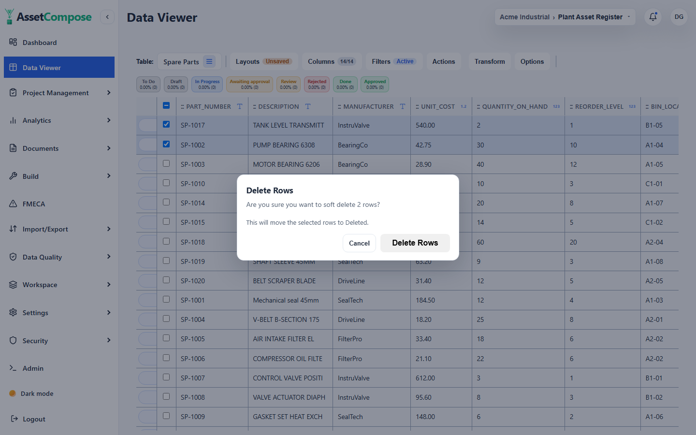Open the notifications bell
This screenshot has height=435, width=696.
point(653,17)
